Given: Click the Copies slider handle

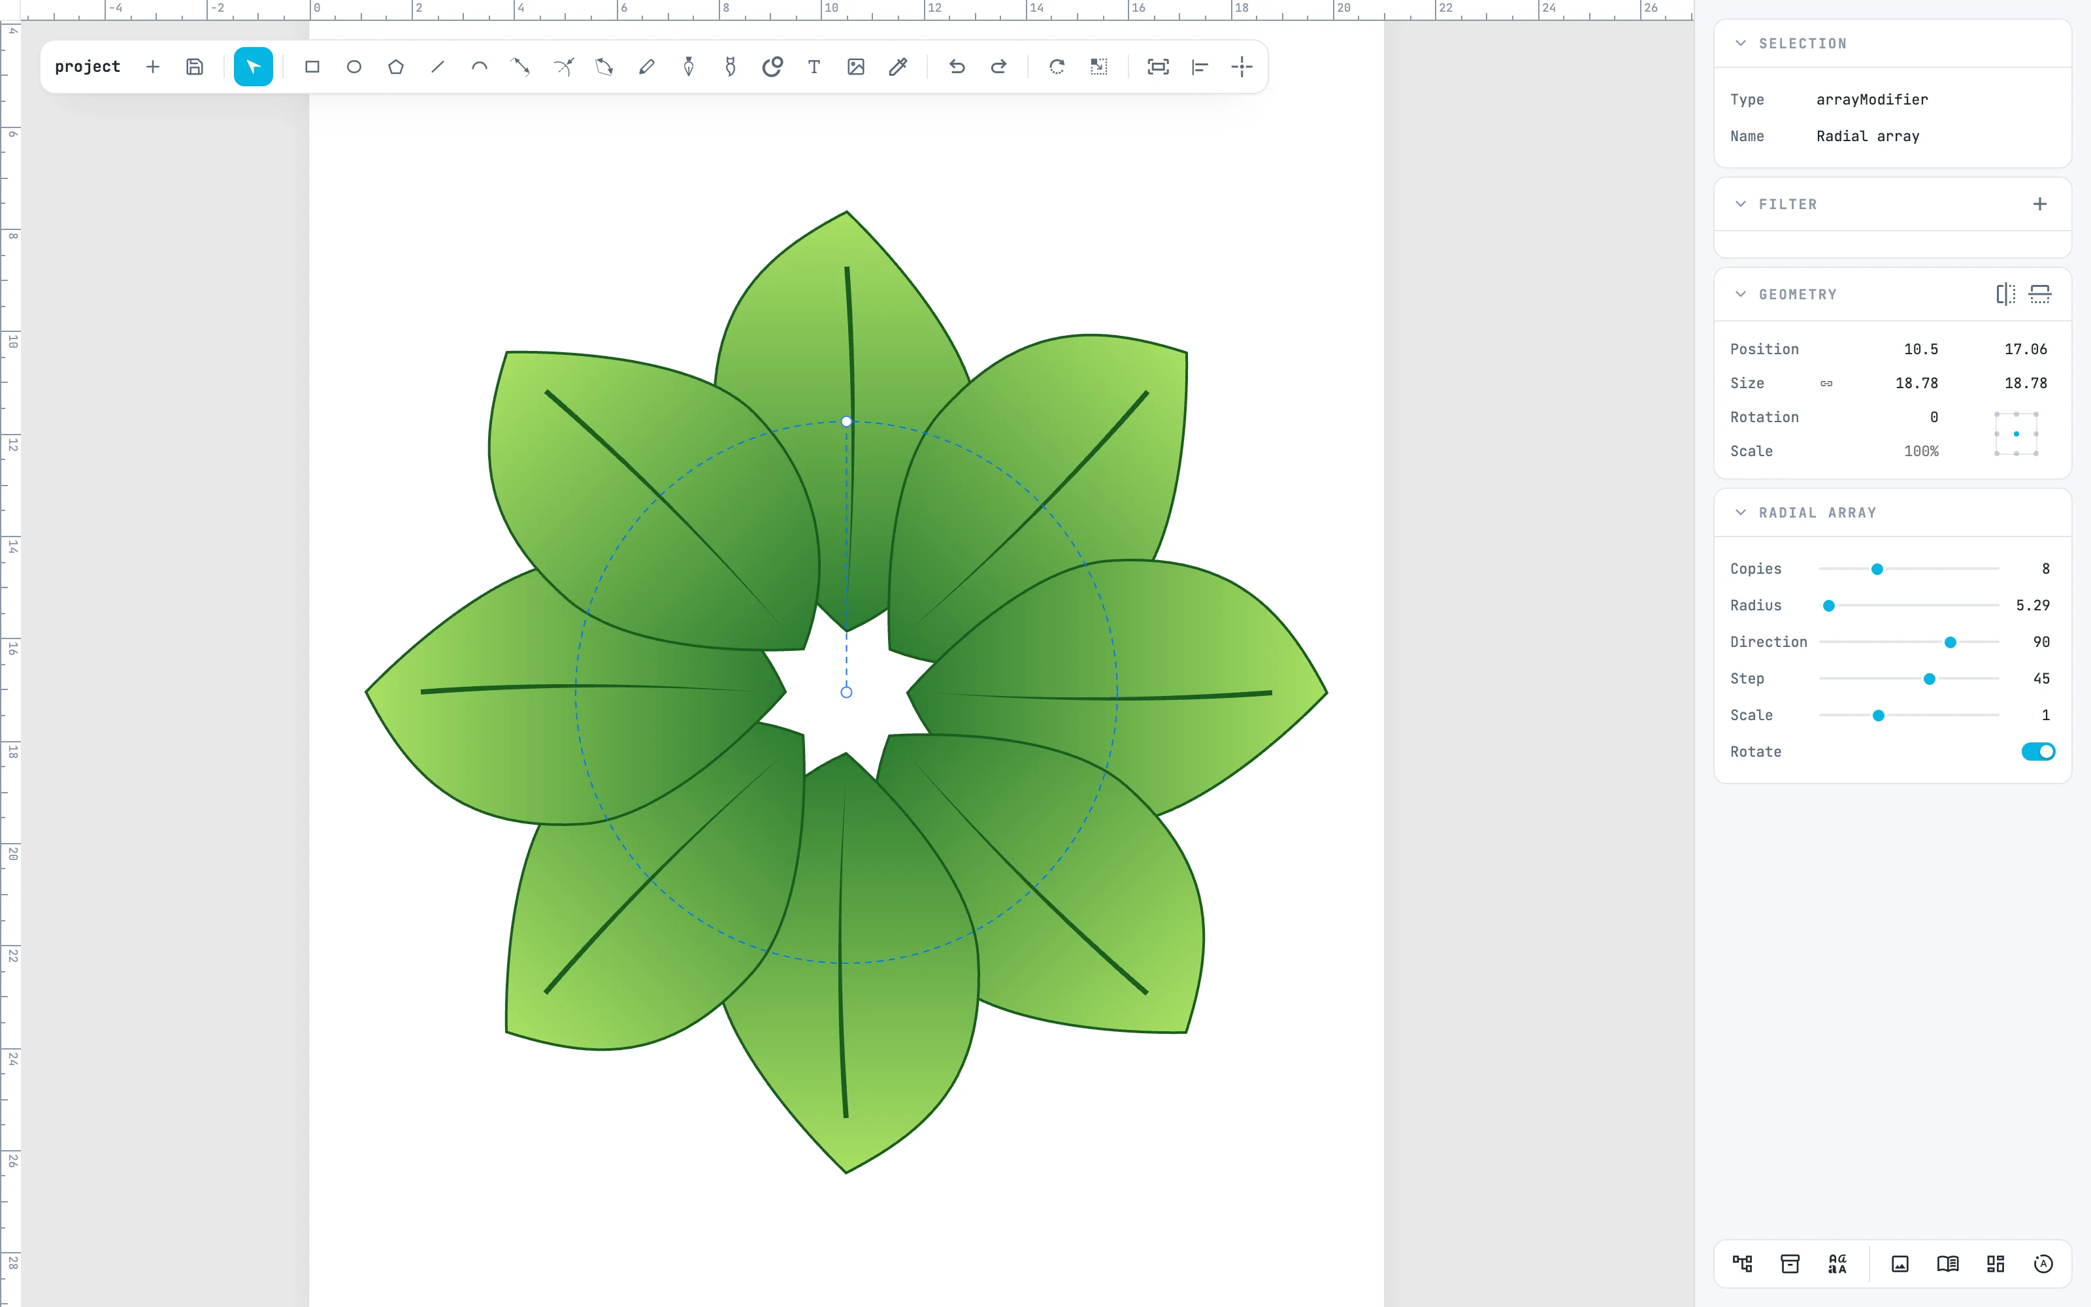Looking at the screenshot, I should pyautogui.click(x=1877, y=569).
